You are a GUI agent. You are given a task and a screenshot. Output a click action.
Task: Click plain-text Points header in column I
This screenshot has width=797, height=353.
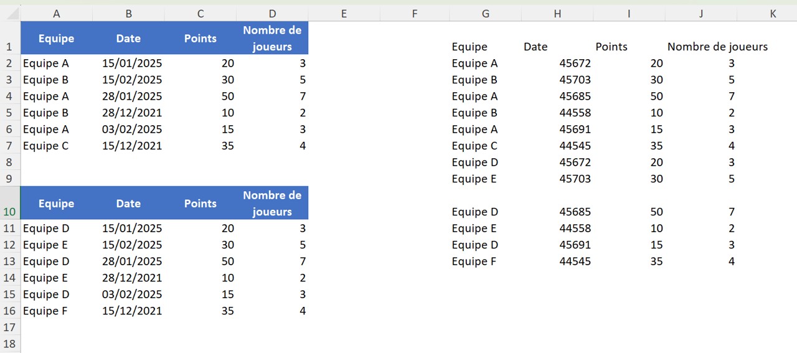[611, 47]
